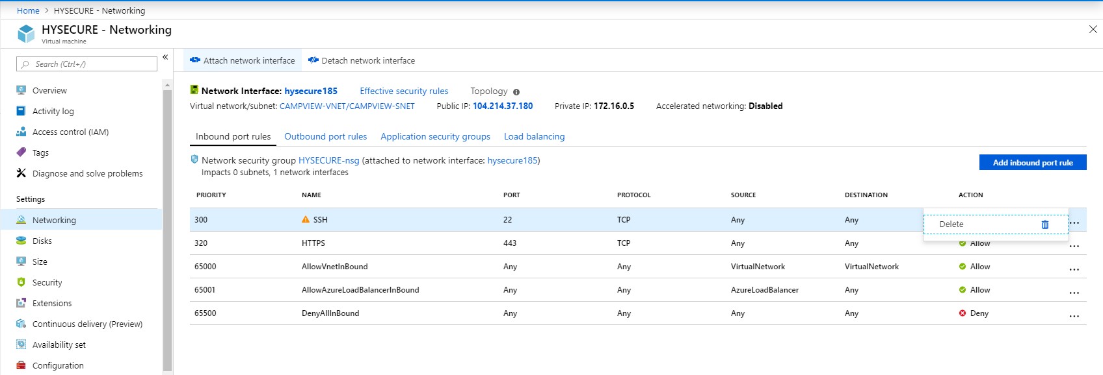Go to Home breadcrumb
This screenshot has height=375, width=1103.
pyautogui.click(x=28, y=10)
